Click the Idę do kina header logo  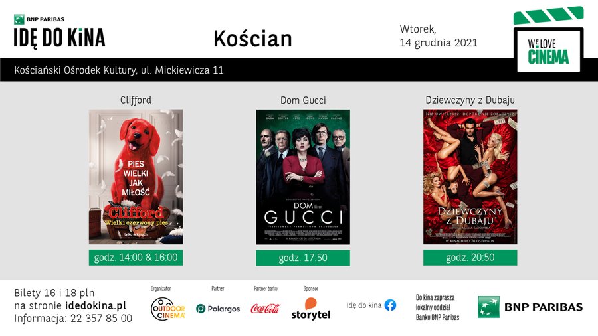59,32
